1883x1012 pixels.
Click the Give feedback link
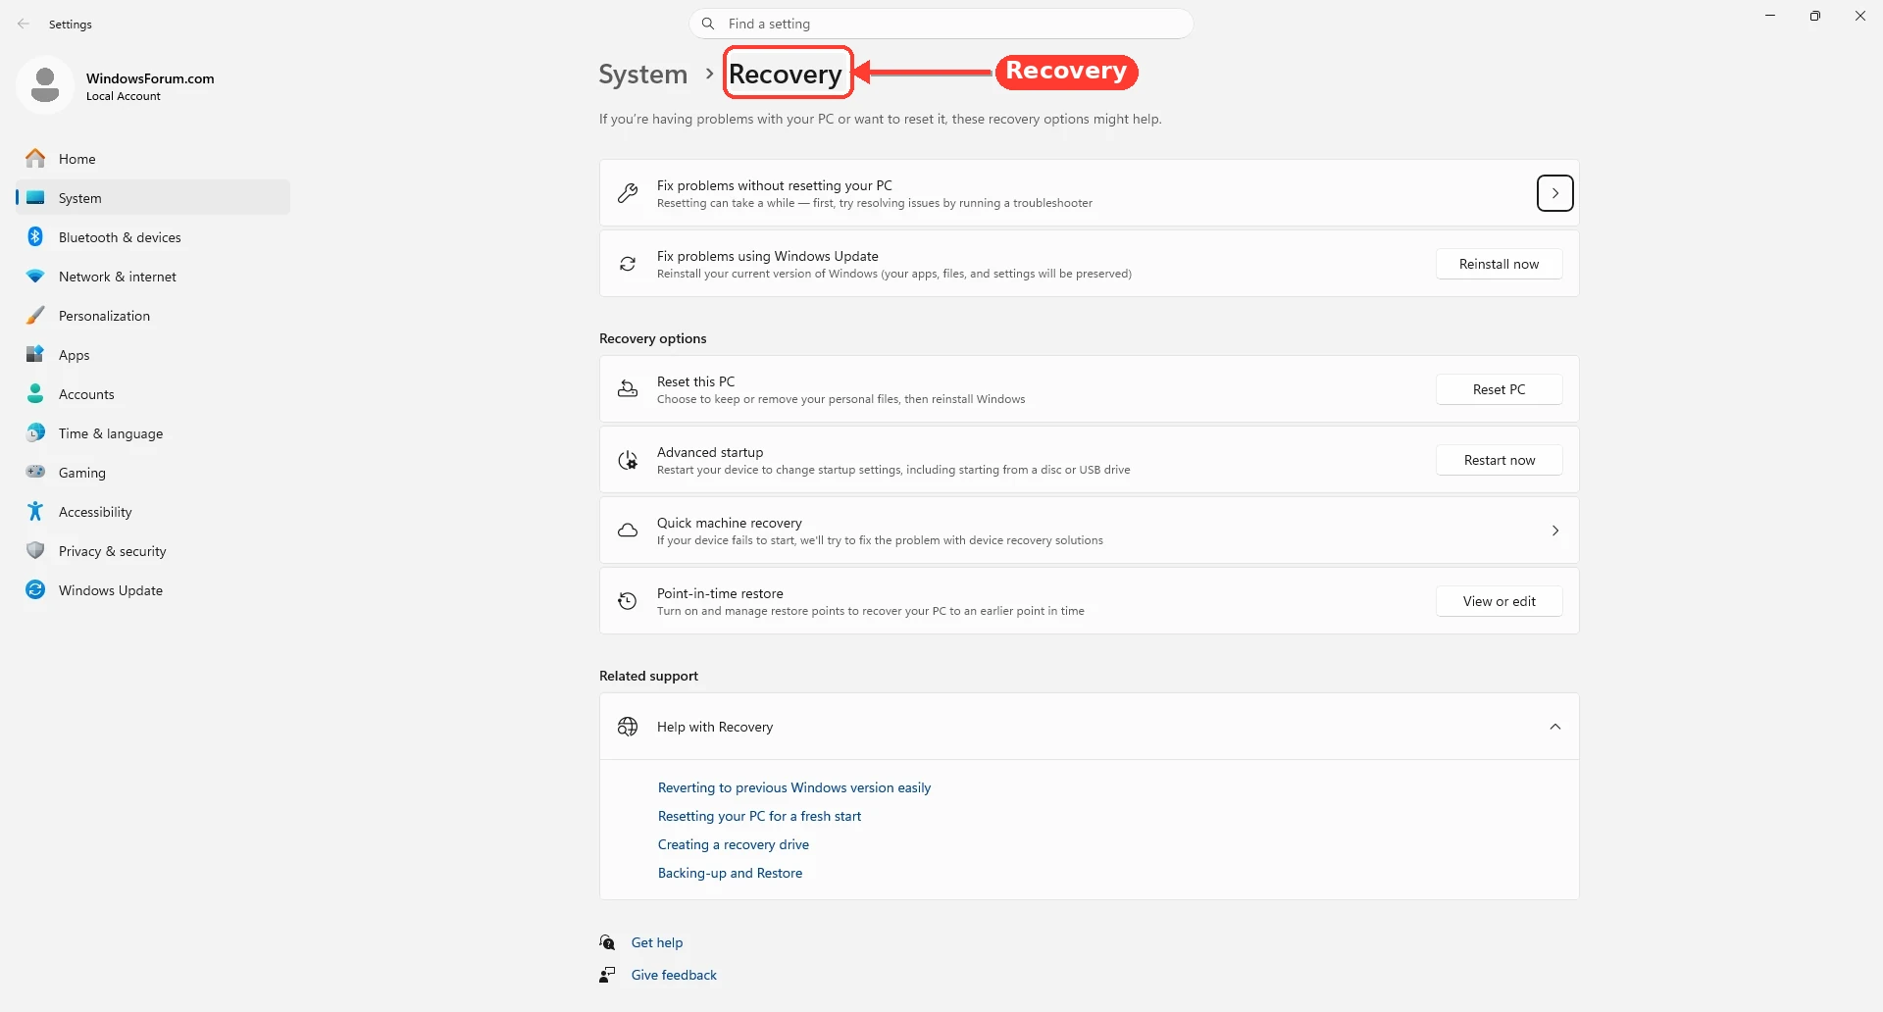coord(674,975)
